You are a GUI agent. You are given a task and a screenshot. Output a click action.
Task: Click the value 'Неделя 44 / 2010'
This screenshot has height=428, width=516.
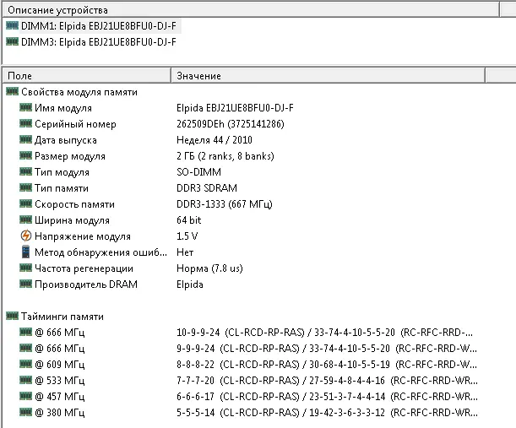click(215, 140)
